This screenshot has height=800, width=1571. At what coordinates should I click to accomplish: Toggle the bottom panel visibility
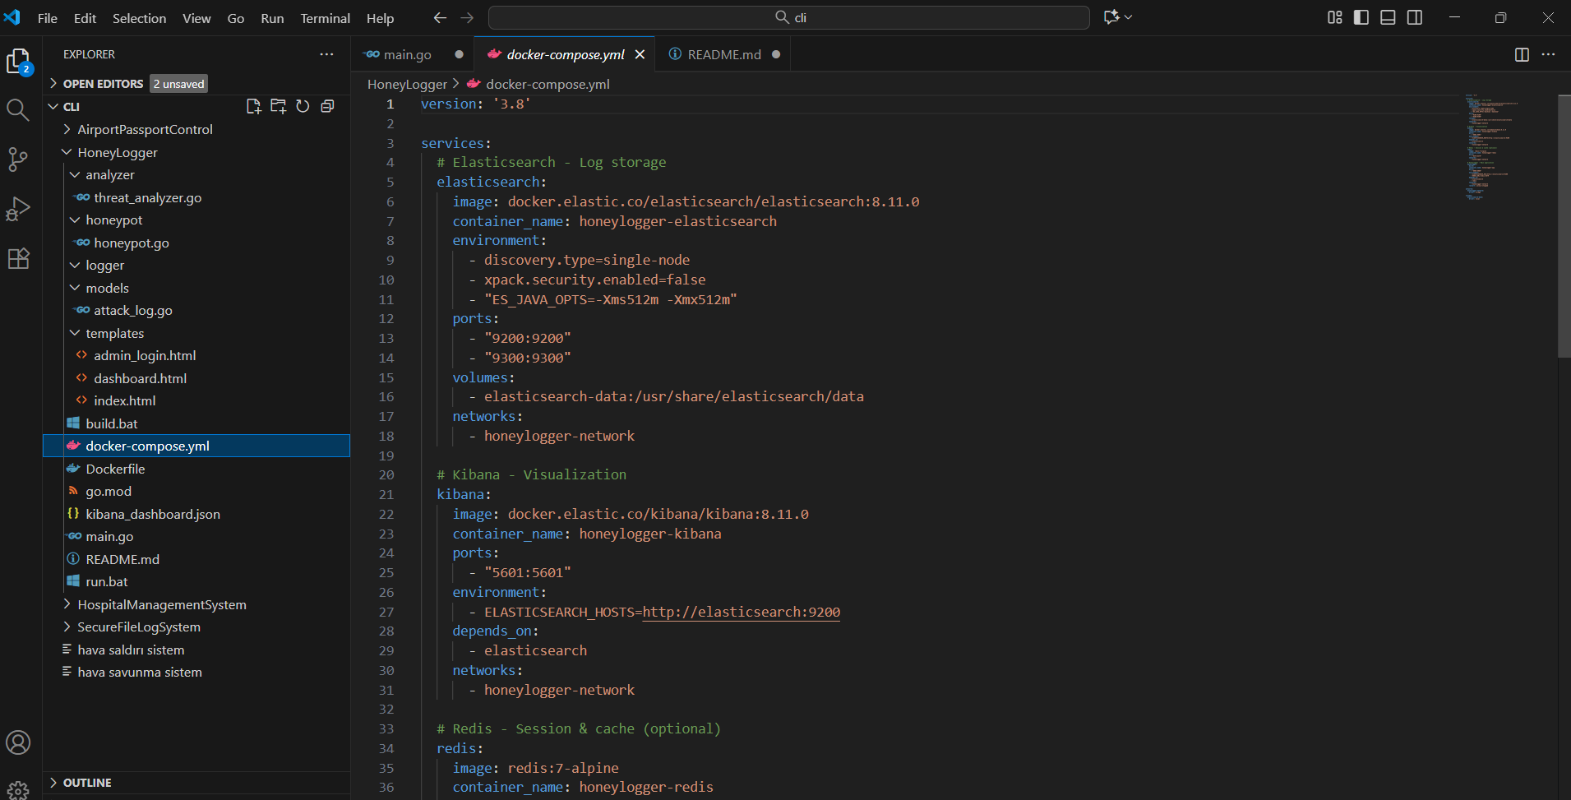[1388, 17]
